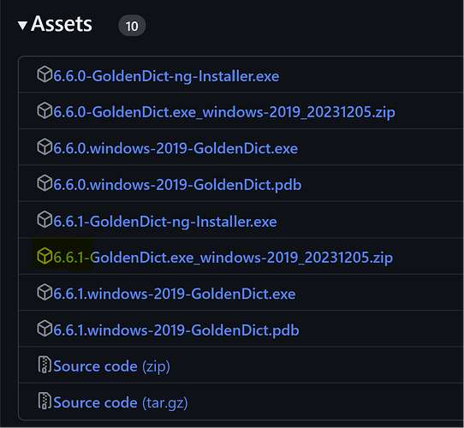
Task: Click the archive icon beside Source code (tar.gz)
Action: pos(45,401)
